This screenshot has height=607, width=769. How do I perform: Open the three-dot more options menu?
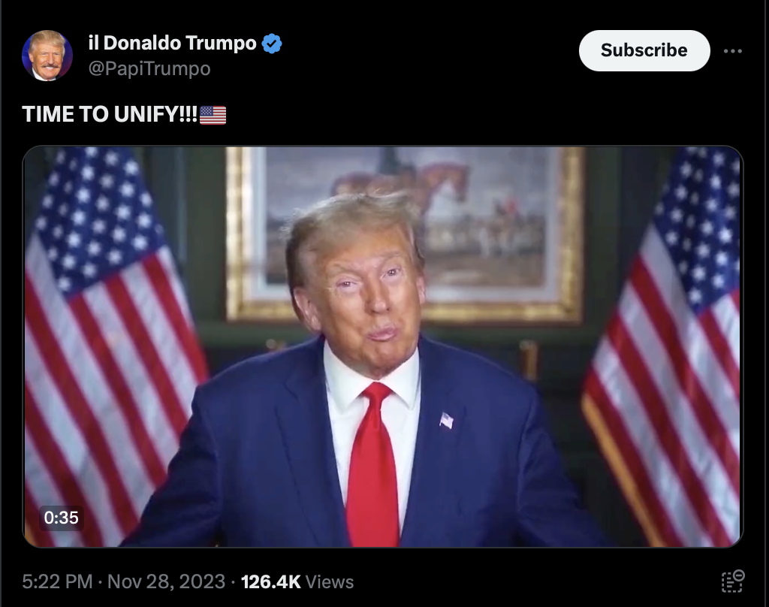tap(732, 50)
